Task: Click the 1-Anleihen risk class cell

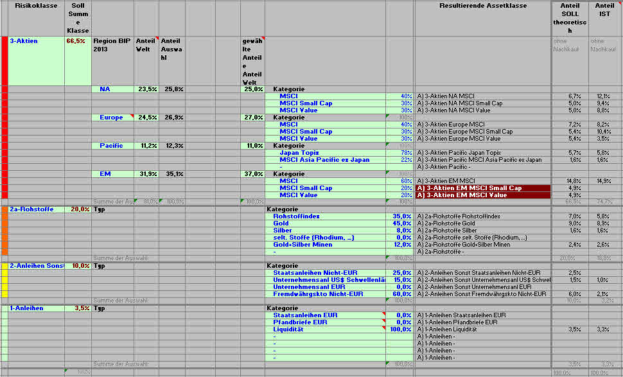Action: 36,308
